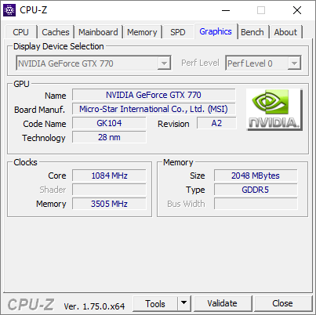Switch to the Caches tab
Screen dimensions: 316x315
point(56,32)
